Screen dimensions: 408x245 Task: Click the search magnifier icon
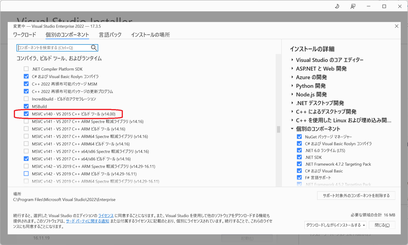point(94,48)
